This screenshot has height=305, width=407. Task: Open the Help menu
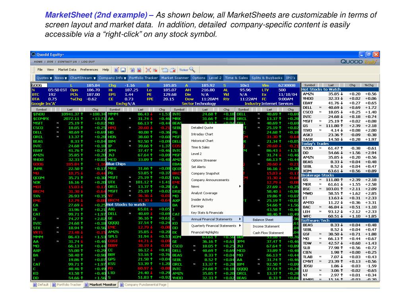pos(106,69)
